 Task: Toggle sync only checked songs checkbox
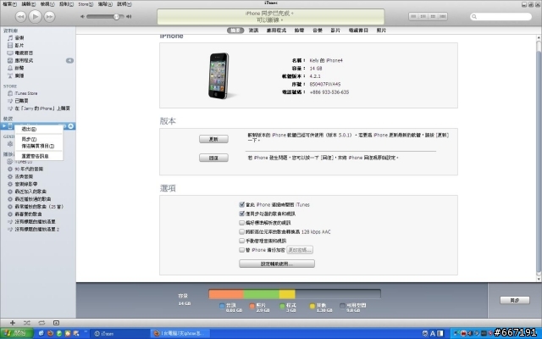[241, 214]
